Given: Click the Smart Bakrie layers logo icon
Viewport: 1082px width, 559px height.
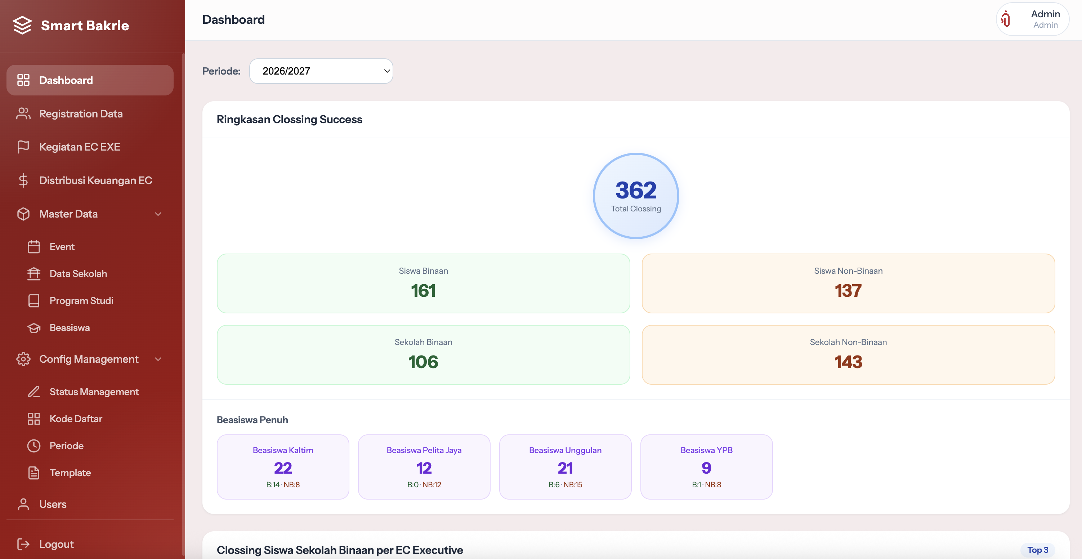Looking at the screenshot, I should point(22,25).
